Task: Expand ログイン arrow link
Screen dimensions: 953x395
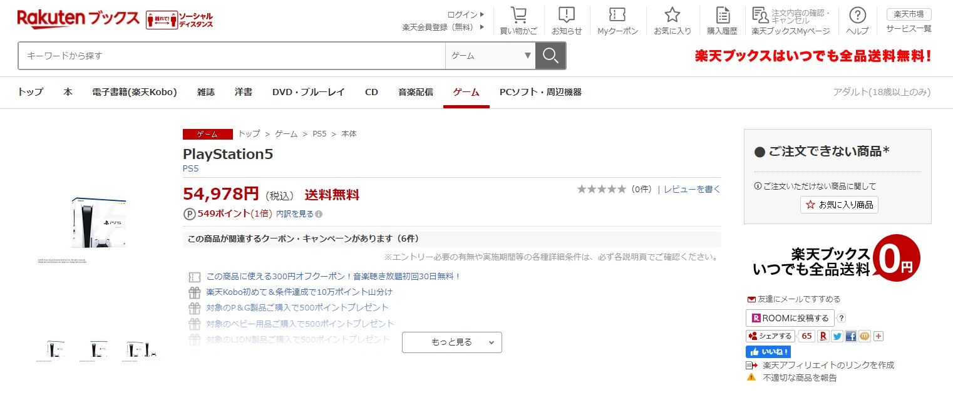Action: point(466,14)
